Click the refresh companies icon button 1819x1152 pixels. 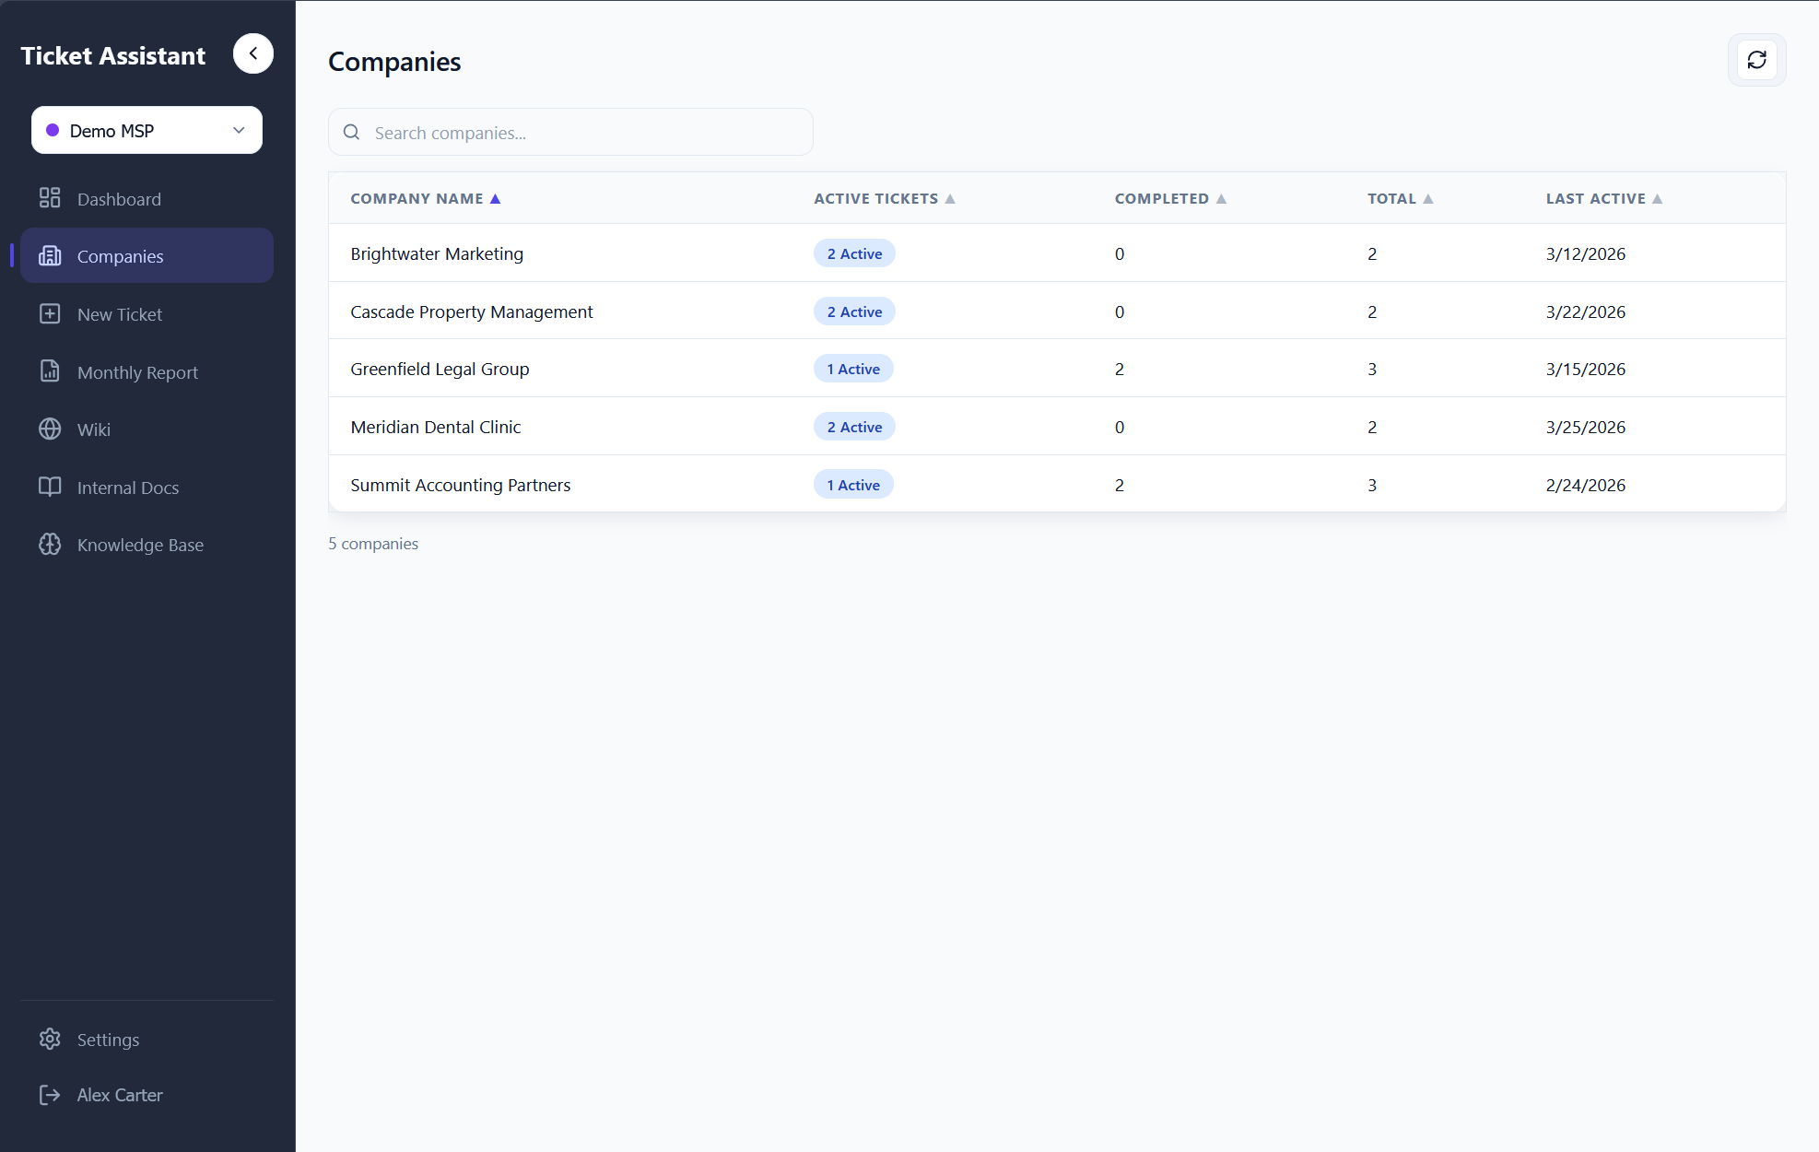click(1756, 60)
